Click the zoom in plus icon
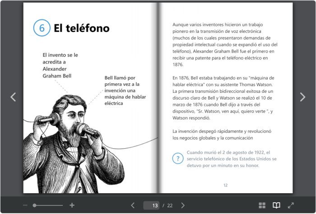Viewport: 316px width, 214px height. click(72, 205)
